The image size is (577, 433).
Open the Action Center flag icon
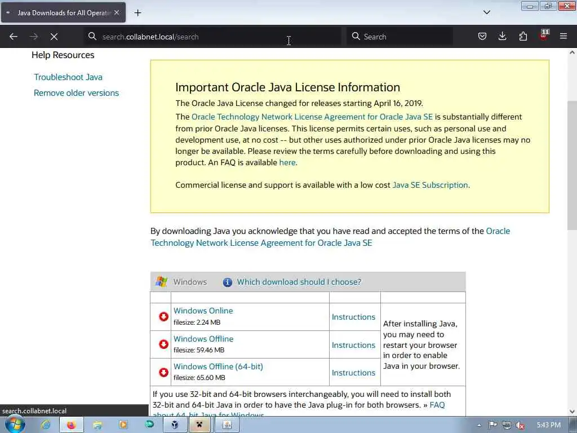[492, 425]
